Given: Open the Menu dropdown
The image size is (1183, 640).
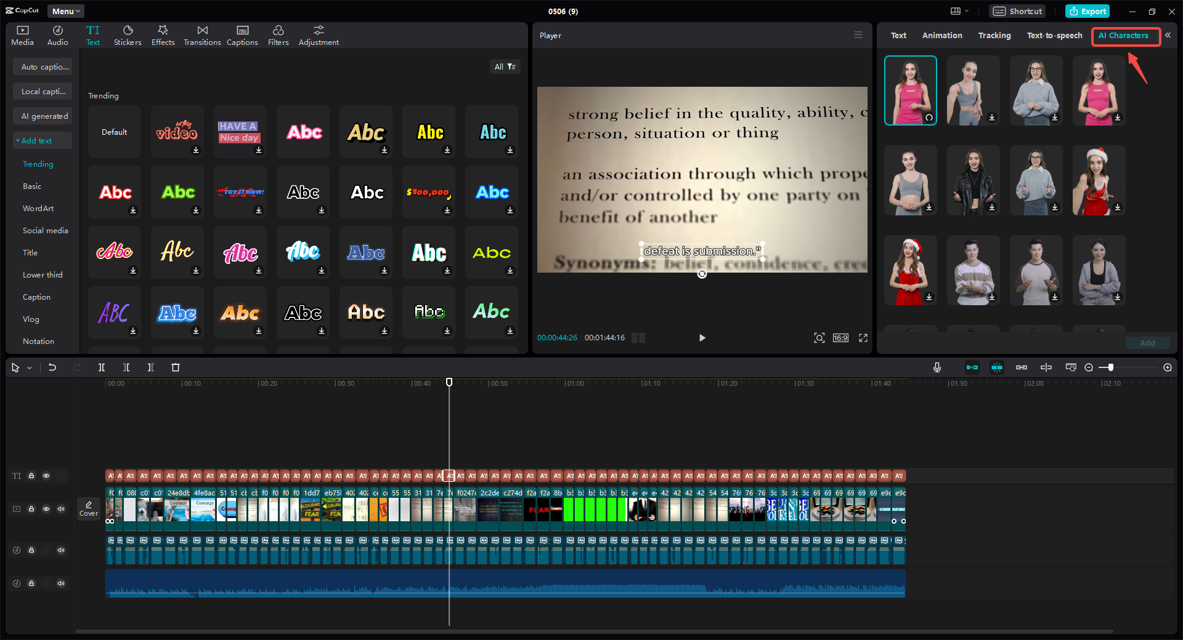Looking at the screenshot, I should click(x=66, y=11).
